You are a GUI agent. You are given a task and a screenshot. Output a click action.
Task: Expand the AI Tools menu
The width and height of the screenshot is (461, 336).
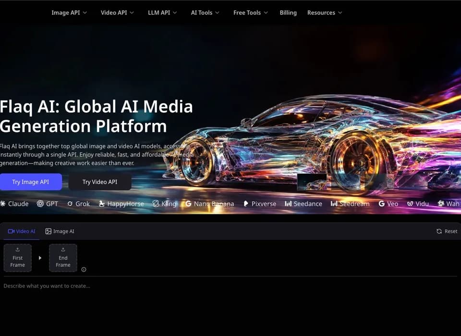[205, 12]
